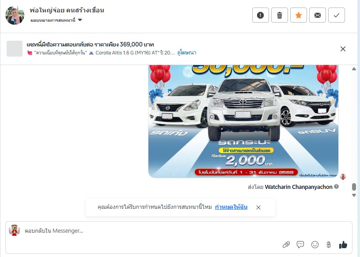
Task: Send a thumbs-up like
Action: coord(343,245)
